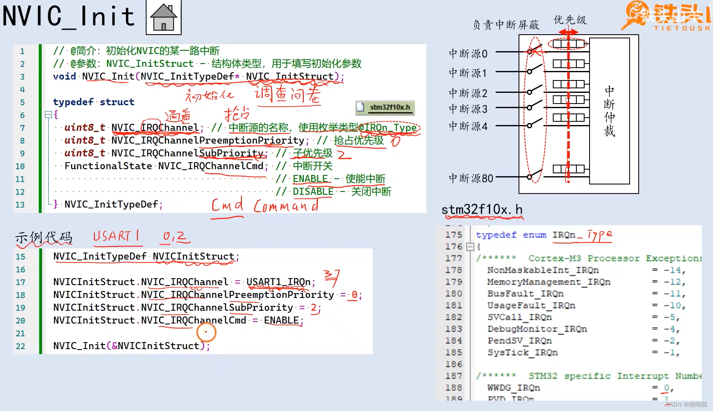Click BusFault_IRQn enum entry
Image resolution: width=713 pixels, height=411 pixels.
coord(525,293)
